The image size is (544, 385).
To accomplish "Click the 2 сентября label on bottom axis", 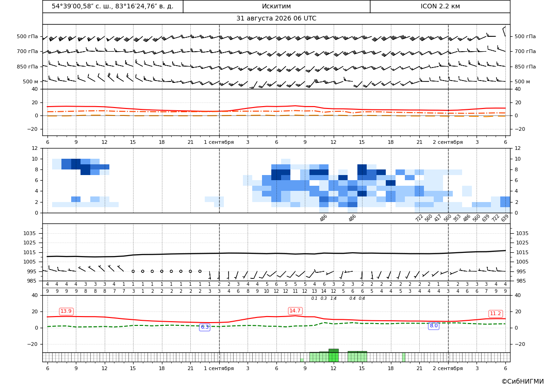I will click(x=448, y=368).
